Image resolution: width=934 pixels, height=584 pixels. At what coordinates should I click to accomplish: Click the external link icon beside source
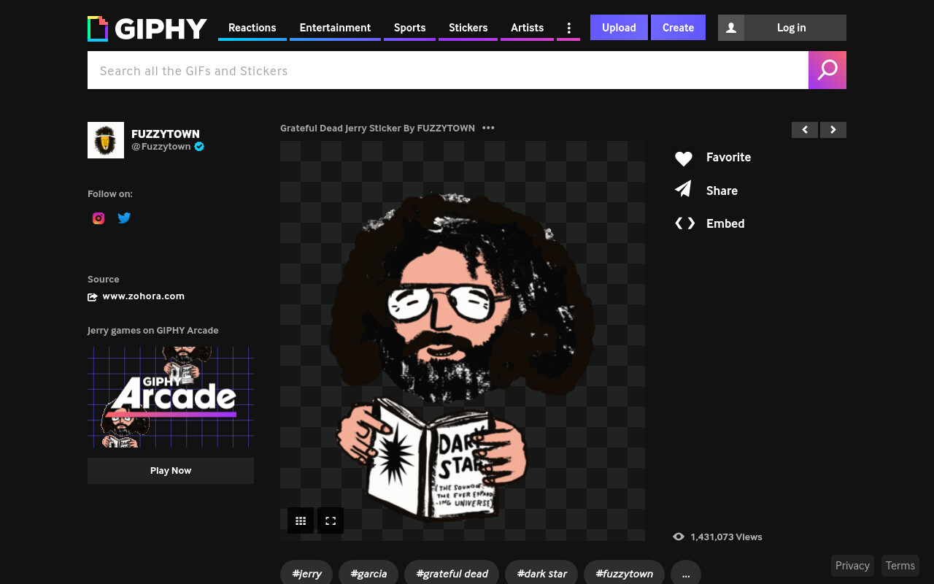coord(93,297)
